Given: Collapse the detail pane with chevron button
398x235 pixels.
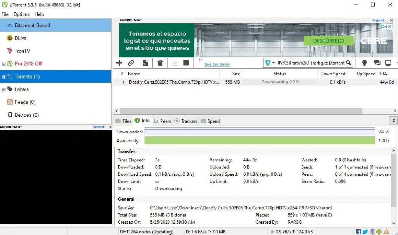Looking at the screenshot, I should pyautogui.click(x=394, y=121).
